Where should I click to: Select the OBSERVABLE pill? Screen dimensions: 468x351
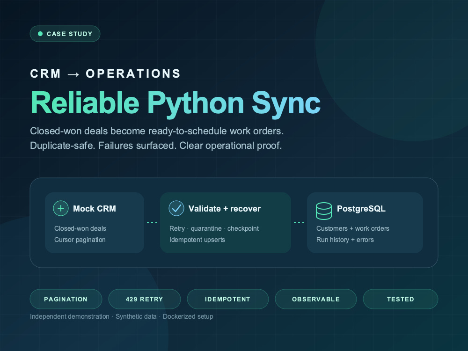pyautogui.click(x=316, y=299)
